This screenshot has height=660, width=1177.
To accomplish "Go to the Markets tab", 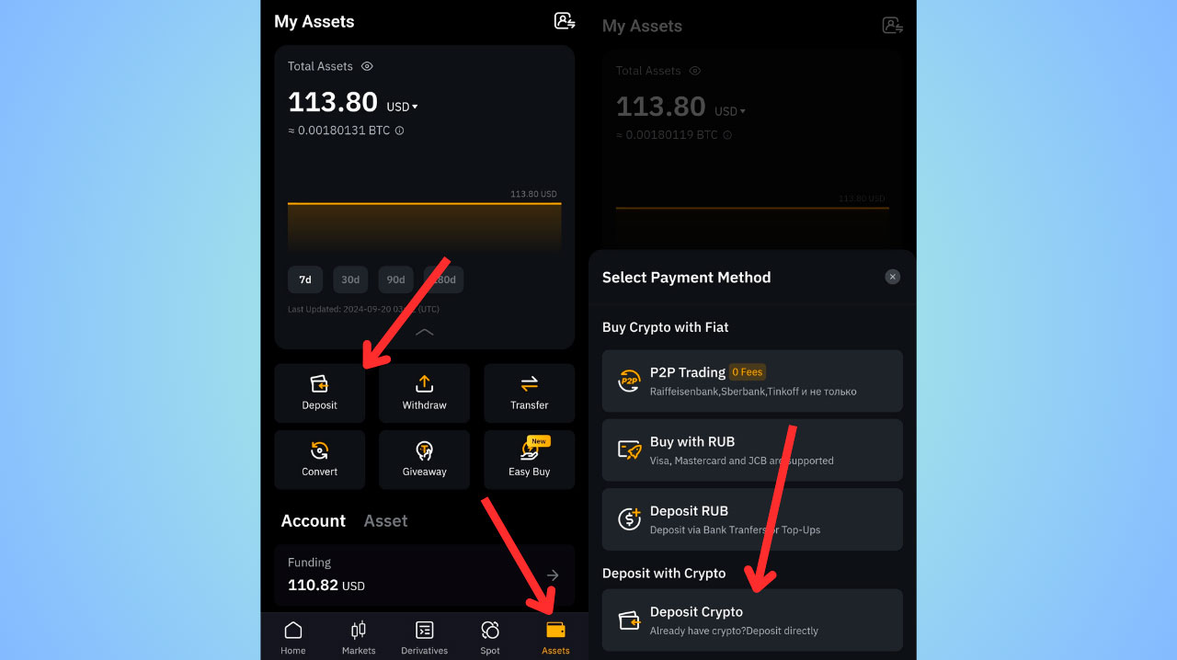I will 359,638.
